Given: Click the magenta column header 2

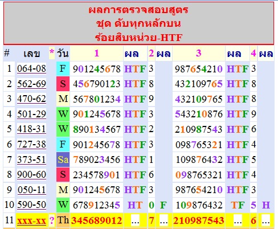Looking at the screenshot, I should click(151, 54).
